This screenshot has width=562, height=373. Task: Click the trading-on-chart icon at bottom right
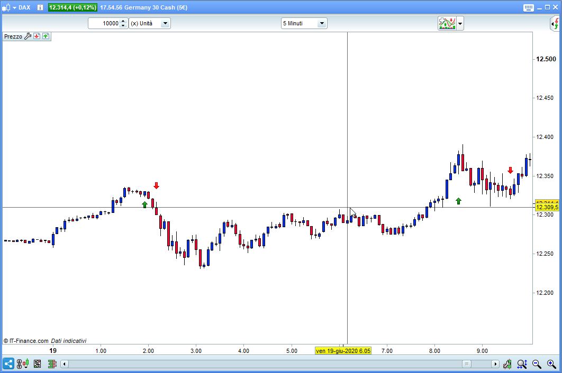click(x=507, y=364)
